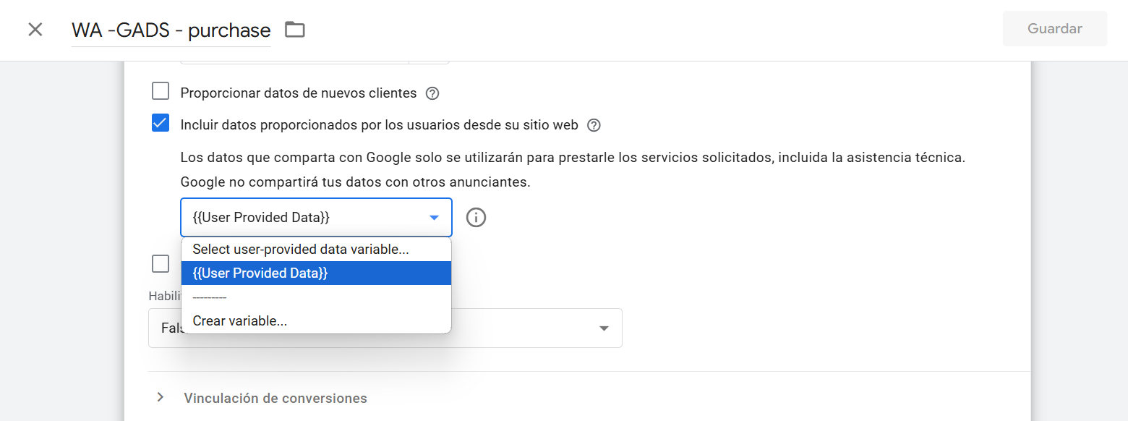Click the 'Proporcionar datos de nuevos clientes' label
Viewport: 1128px width, 421px height.
[299, 93]
